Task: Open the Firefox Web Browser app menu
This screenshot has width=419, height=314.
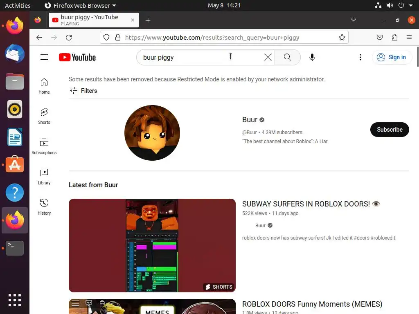Action: (x=80, y=5)
